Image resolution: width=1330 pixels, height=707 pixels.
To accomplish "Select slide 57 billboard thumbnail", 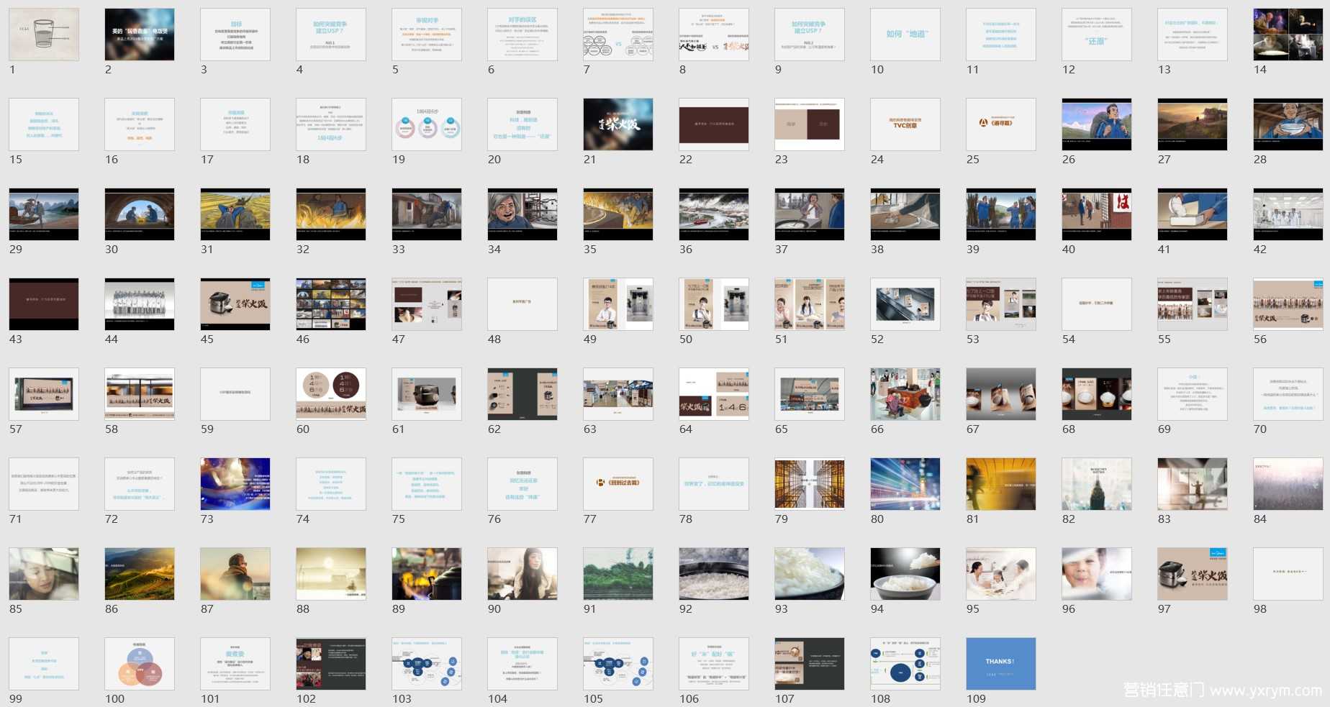I will pyautogui.click(x=44, y=394).
